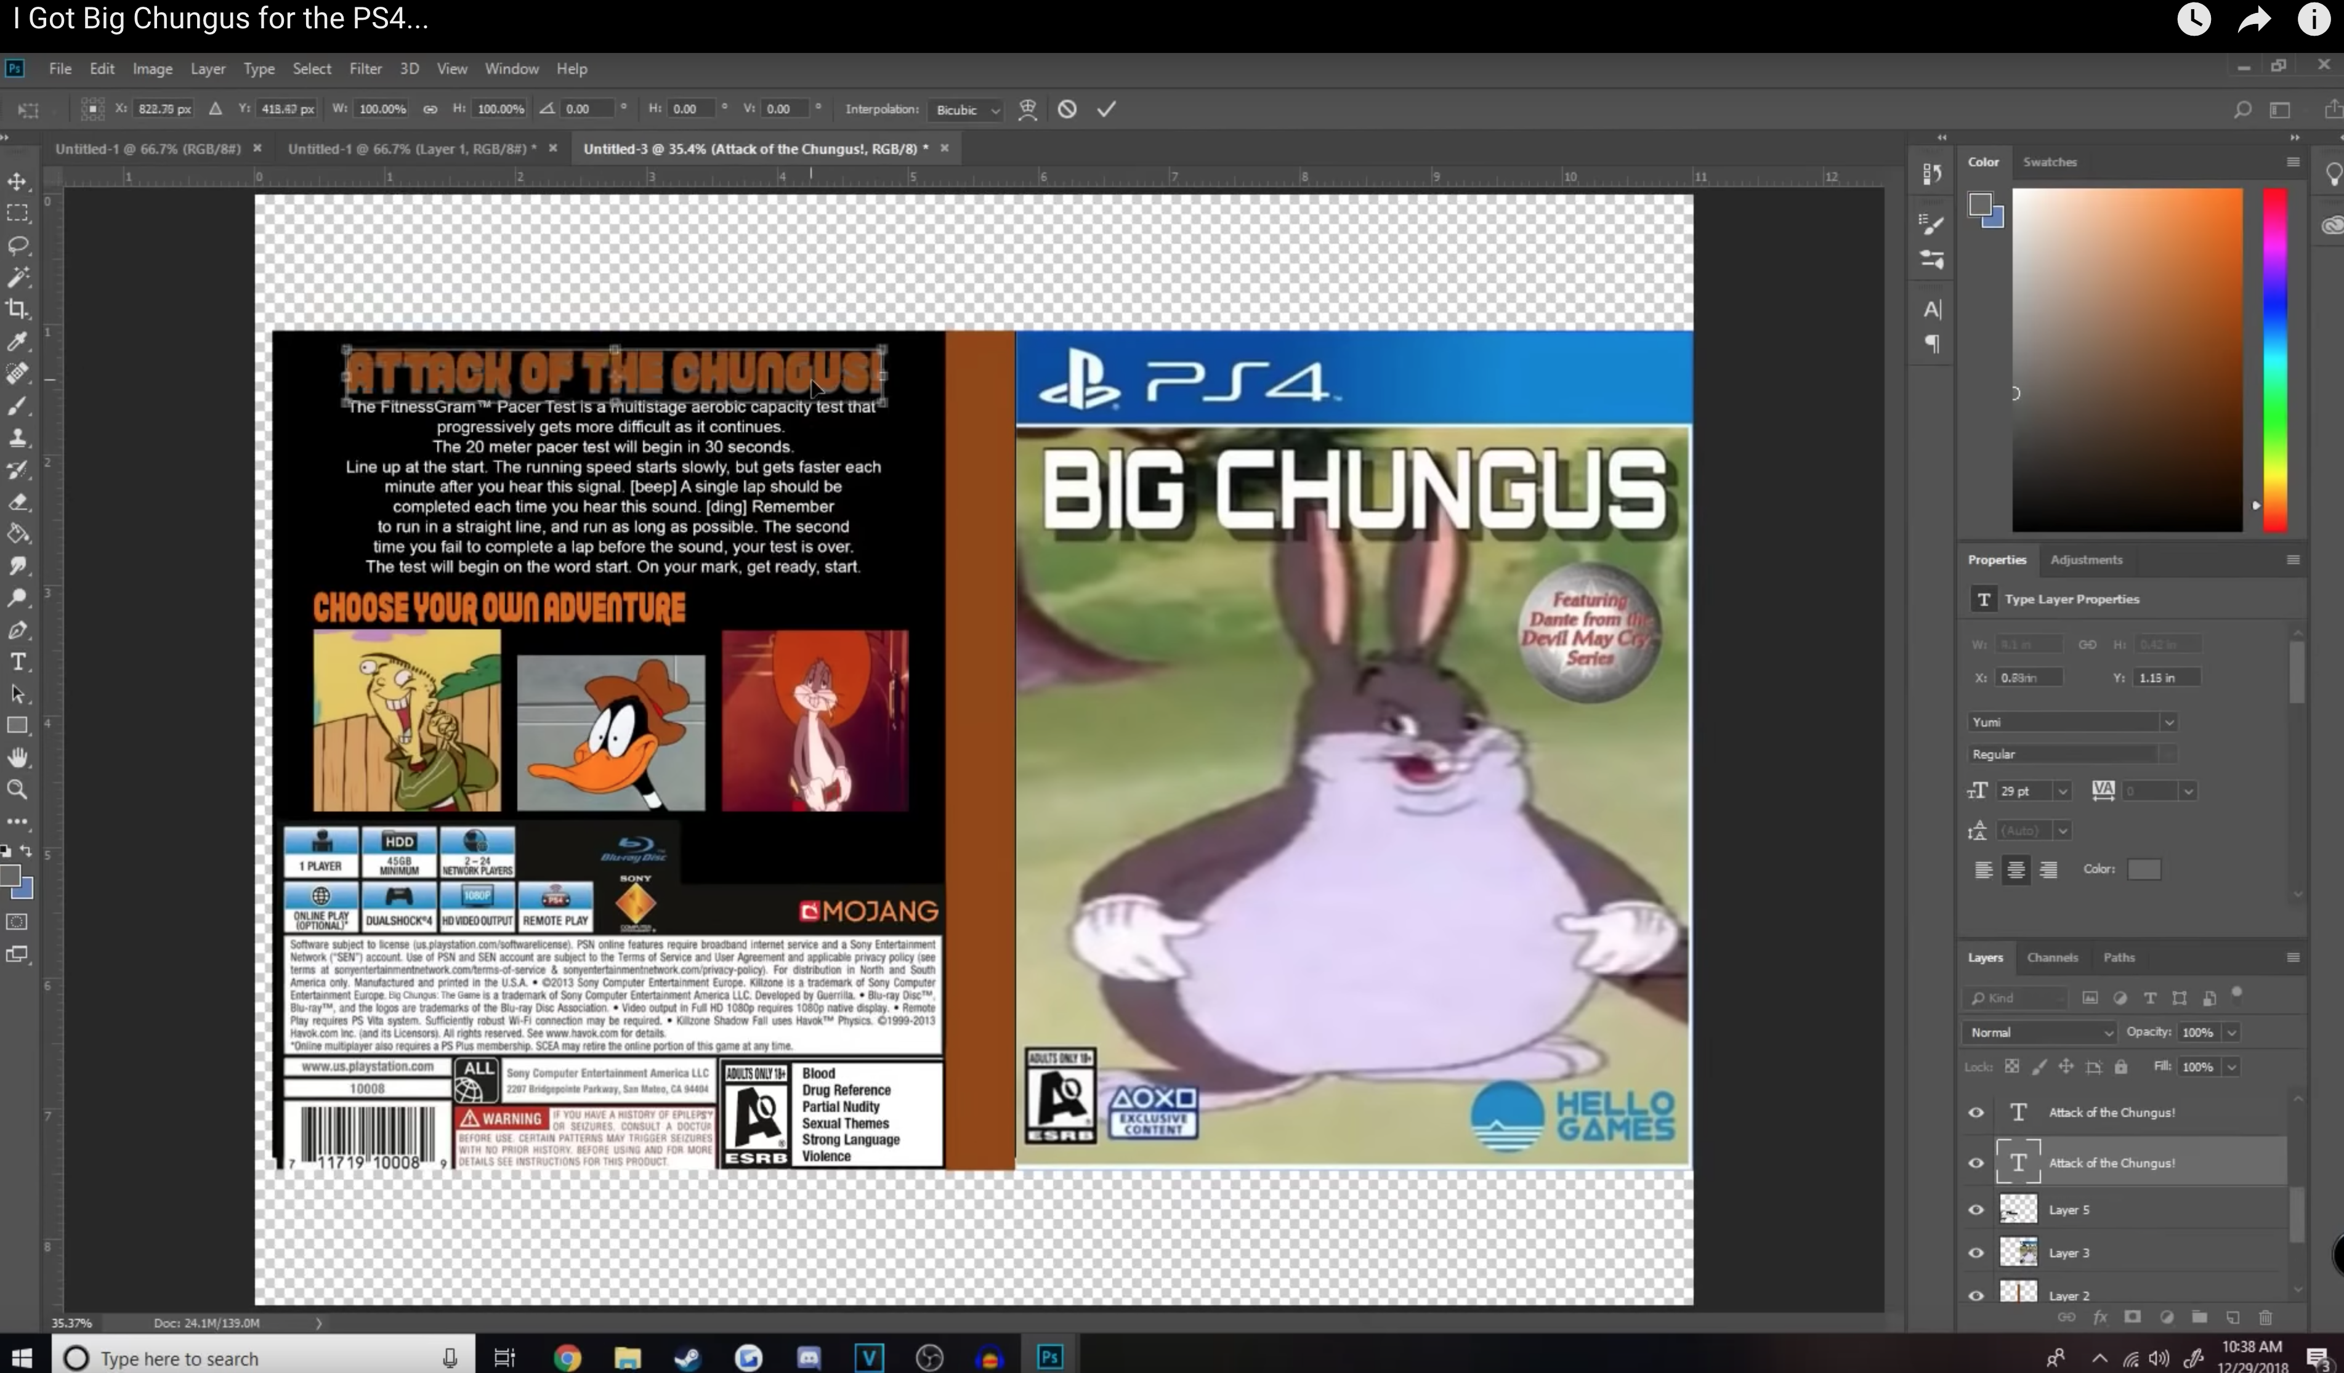Select the Zoom tool
Viewport: 2344px width, 1373px height.
pyautogui.click(x=18, y=789)
